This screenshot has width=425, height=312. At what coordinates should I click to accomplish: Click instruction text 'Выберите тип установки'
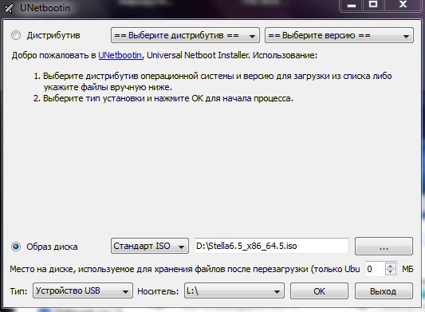[94, 98]
